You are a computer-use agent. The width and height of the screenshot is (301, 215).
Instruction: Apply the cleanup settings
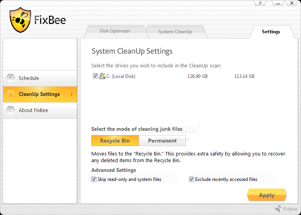tap(267, 195)
